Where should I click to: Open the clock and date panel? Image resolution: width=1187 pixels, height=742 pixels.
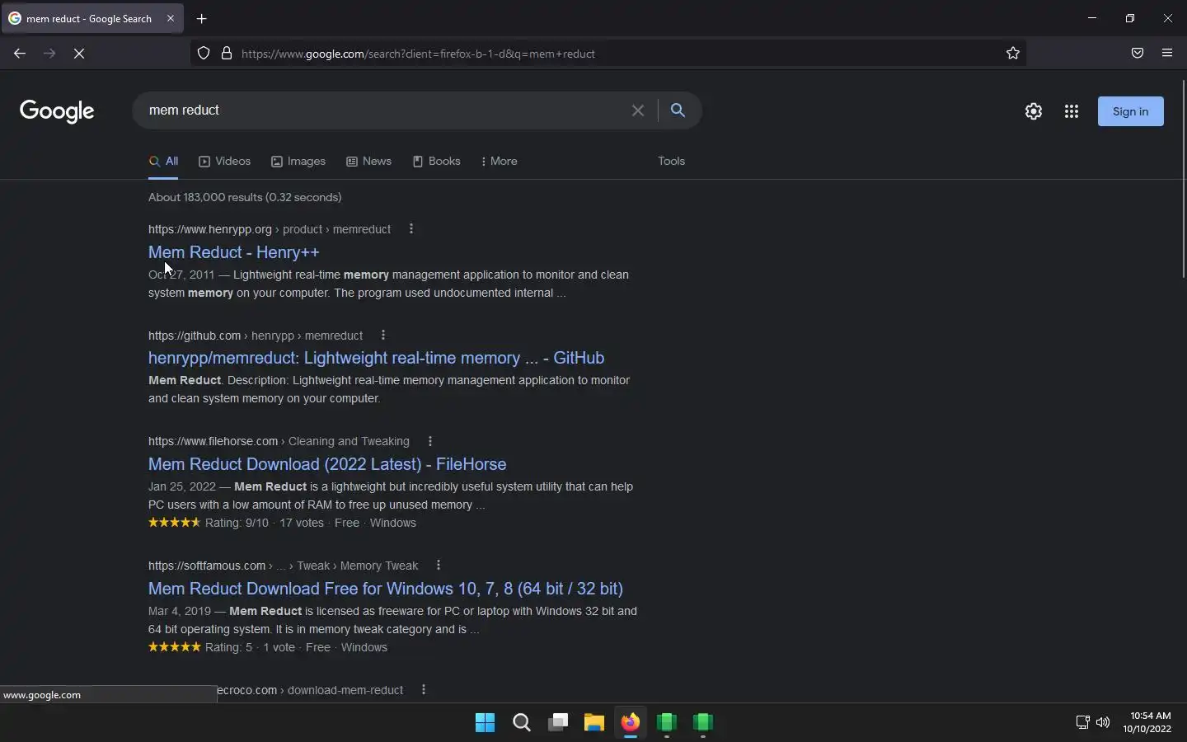point(1147,723)
